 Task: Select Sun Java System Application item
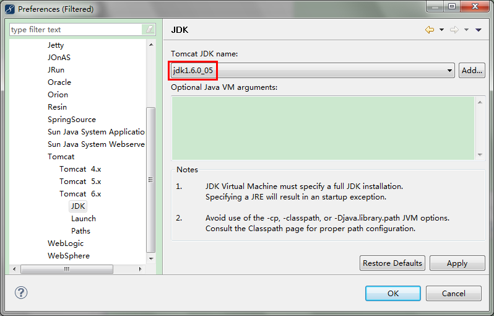pyautogui.click(x=96, y=132)
